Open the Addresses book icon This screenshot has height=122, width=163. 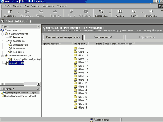[x=120, y=11]
